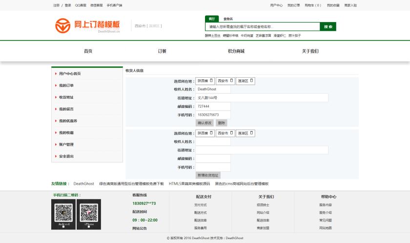Click the 酸辣土豆丝 suggested keyword
The width and height of the screenshot is (410, 243).
[x=213, y=36]
